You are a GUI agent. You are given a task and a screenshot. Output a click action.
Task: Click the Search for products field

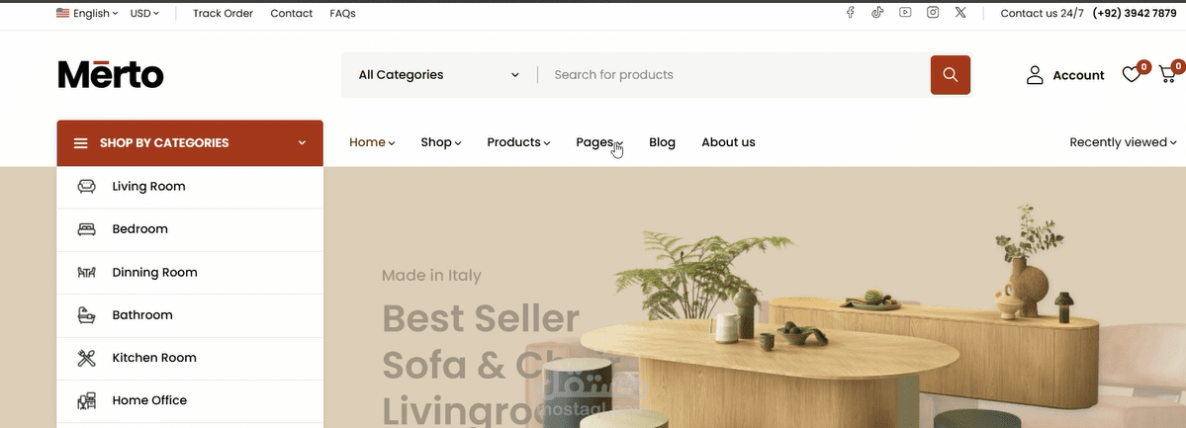[x=734, y=75]
